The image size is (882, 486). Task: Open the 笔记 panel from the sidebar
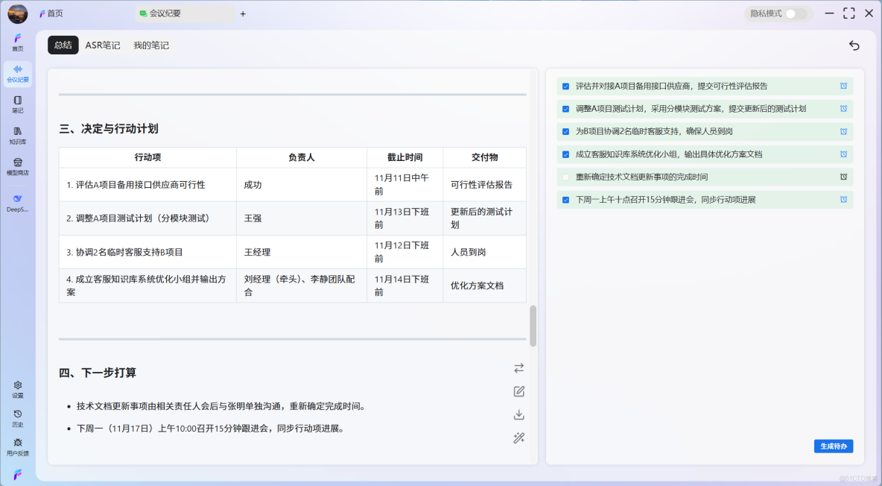[x=17, y=104]
